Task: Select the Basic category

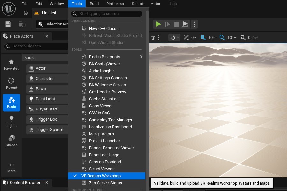Action: pos(11,103)
